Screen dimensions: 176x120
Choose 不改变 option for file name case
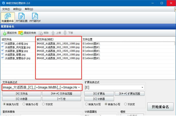44,104
